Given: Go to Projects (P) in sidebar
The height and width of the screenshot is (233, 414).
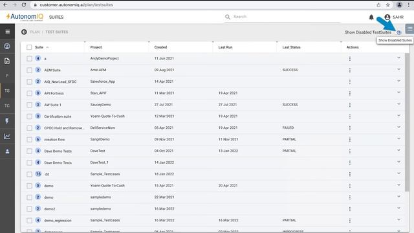Looking at the screenshot, I should click(x=7, y=76).
